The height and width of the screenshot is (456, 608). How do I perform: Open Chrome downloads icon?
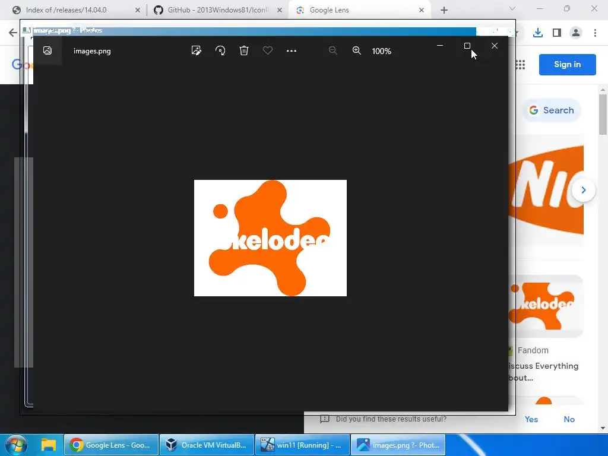click(x=538, y=33)
